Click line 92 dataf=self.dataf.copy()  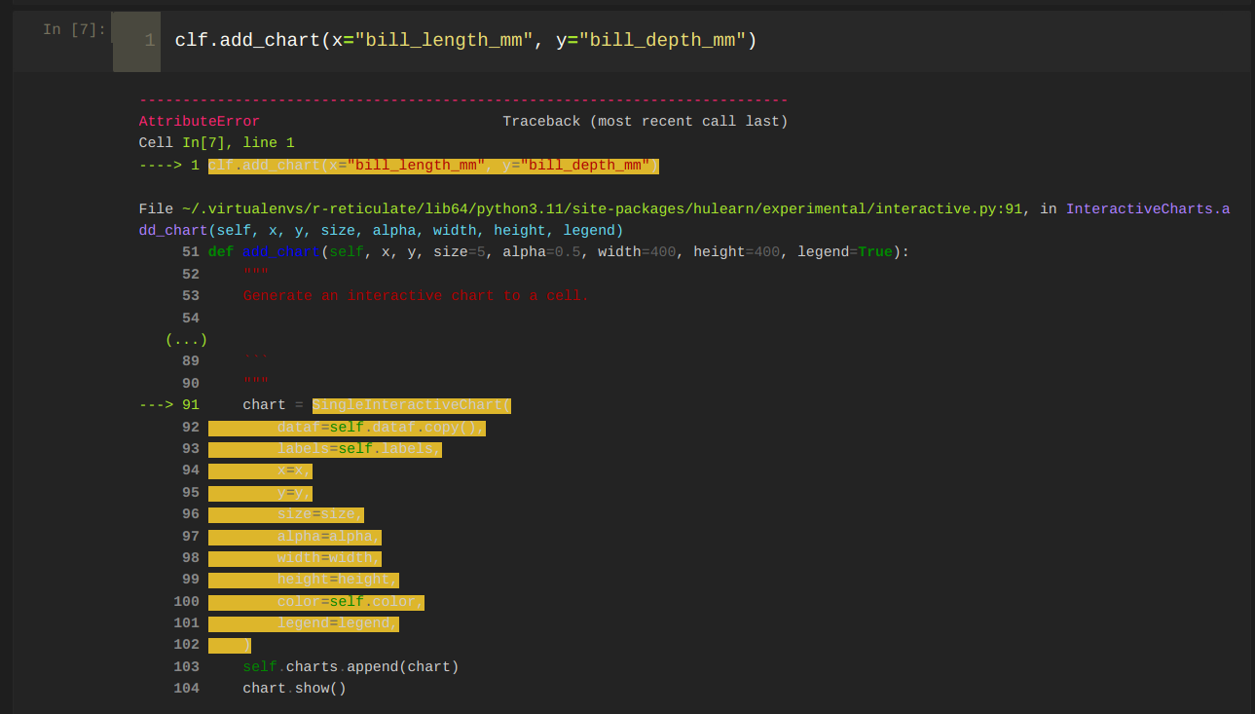381,428
